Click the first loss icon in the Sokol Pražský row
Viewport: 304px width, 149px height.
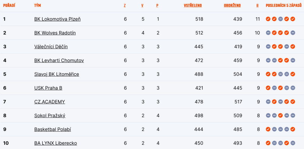[x=268, y=115]
